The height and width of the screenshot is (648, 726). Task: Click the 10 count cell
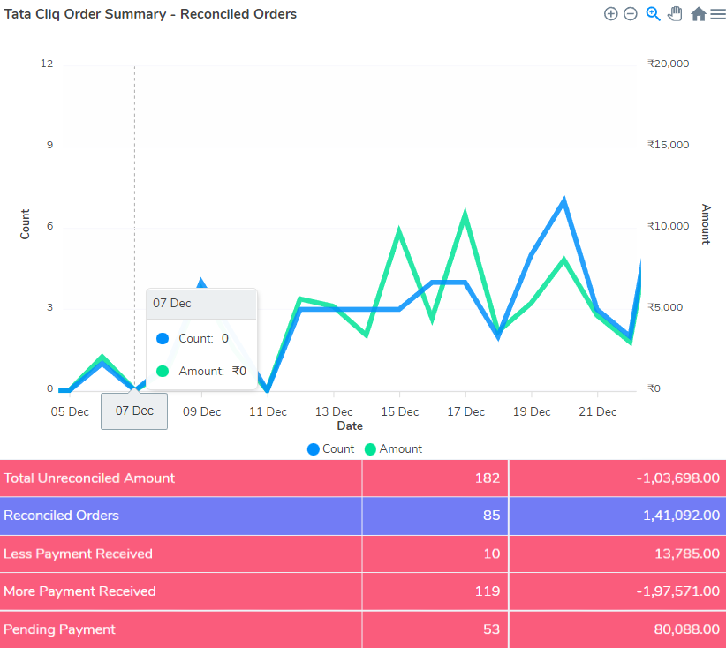[435, 554]
